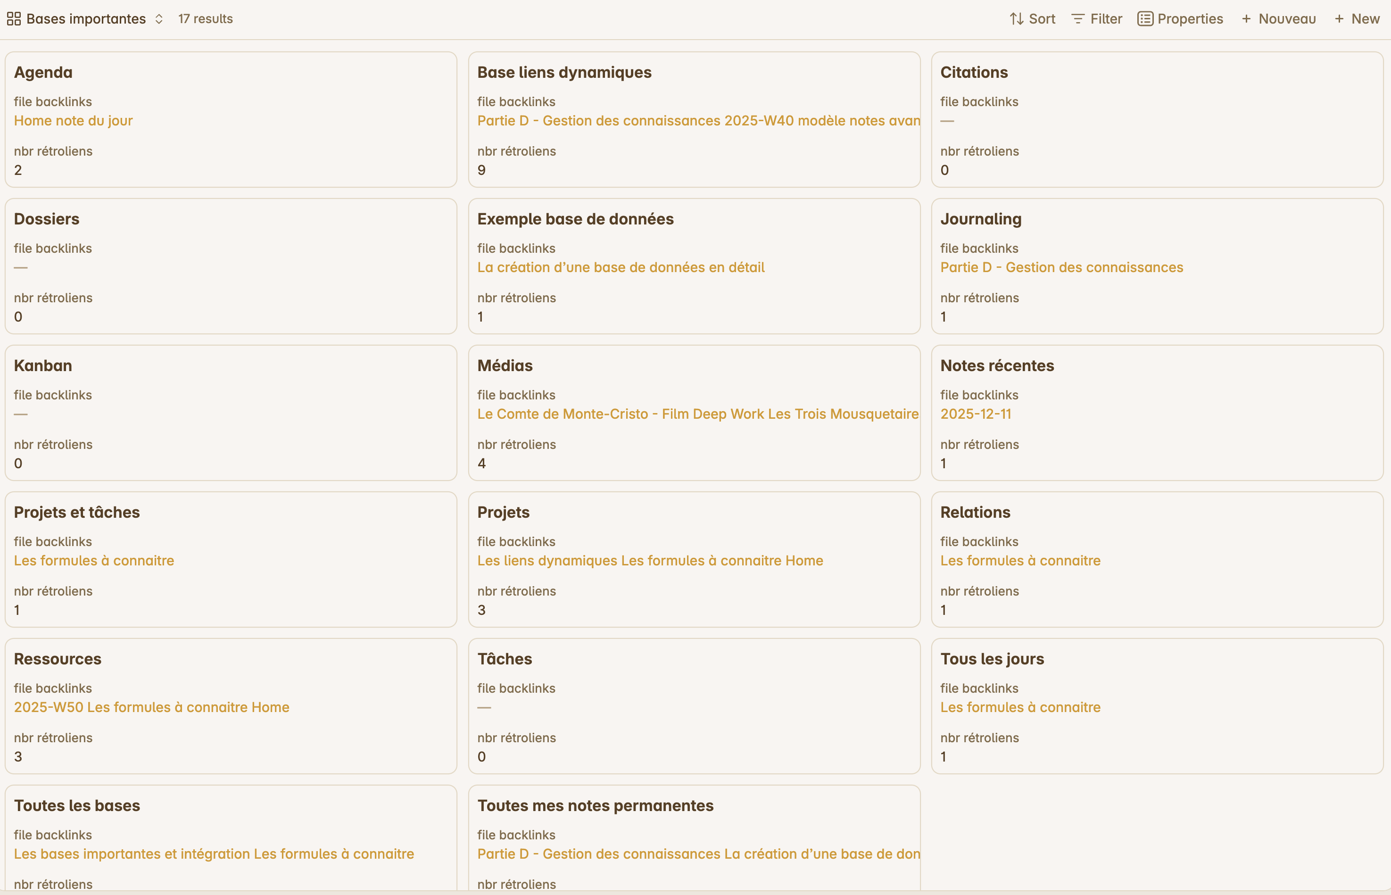The image size is (1391, 895).
Task: Click plus icon beside New
Action: [1339, 19]
